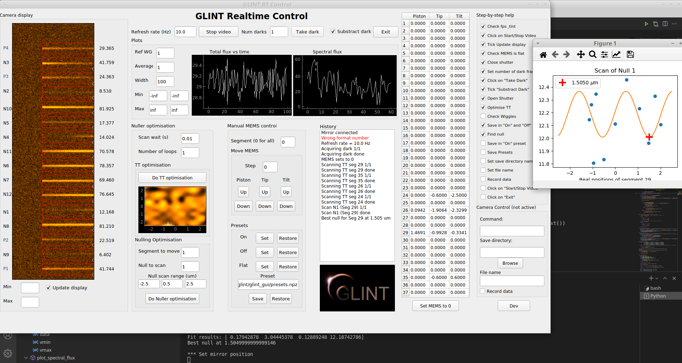Uncheck the Substract dark checkbox
682x363 pixels.
tap(333, 31)
